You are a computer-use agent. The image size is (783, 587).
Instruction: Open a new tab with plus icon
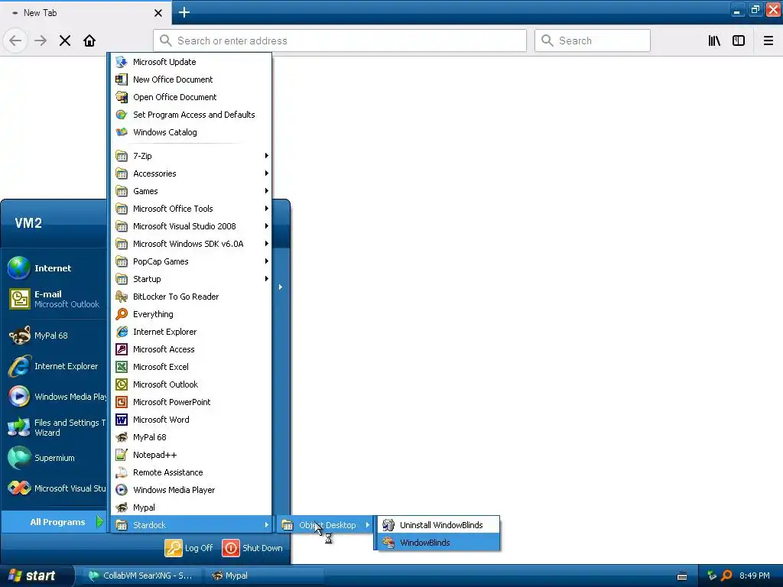click(184, 12)
